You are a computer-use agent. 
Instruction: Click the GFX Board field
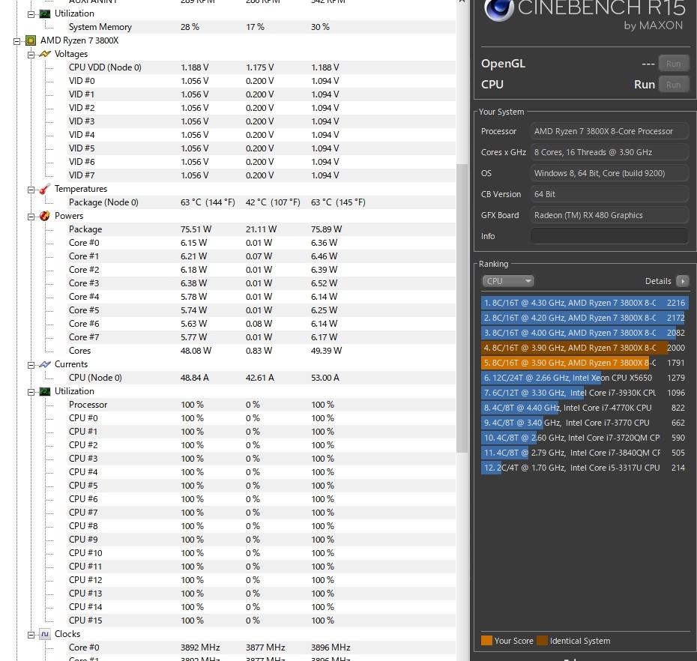pyautogui.click(x=609, y=215)
